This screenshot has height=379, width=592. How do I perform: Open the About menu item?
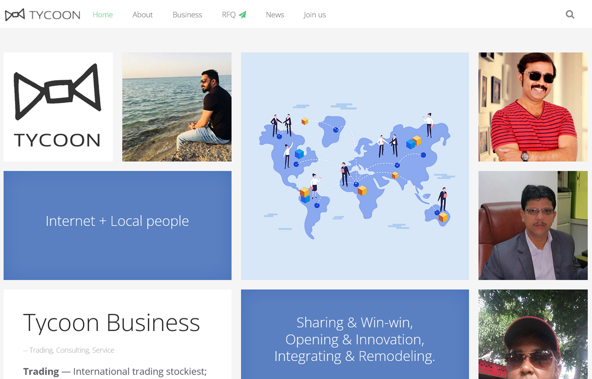(142, 15)
